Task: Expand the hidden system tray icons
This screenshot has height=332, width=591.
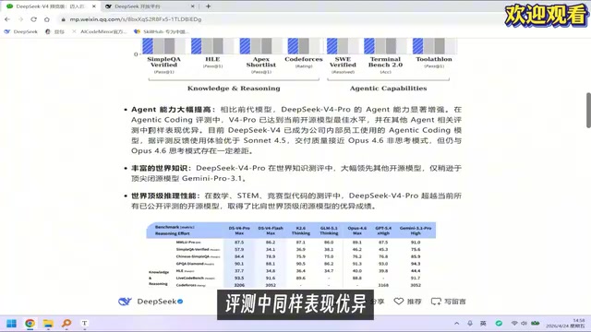Action: [457, 324]
